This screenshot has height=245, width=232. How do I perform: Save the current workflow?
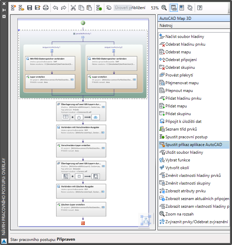30,8
